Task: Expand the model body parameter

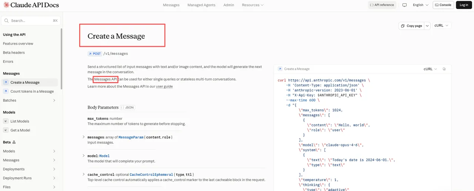Action: coord(84,156)
